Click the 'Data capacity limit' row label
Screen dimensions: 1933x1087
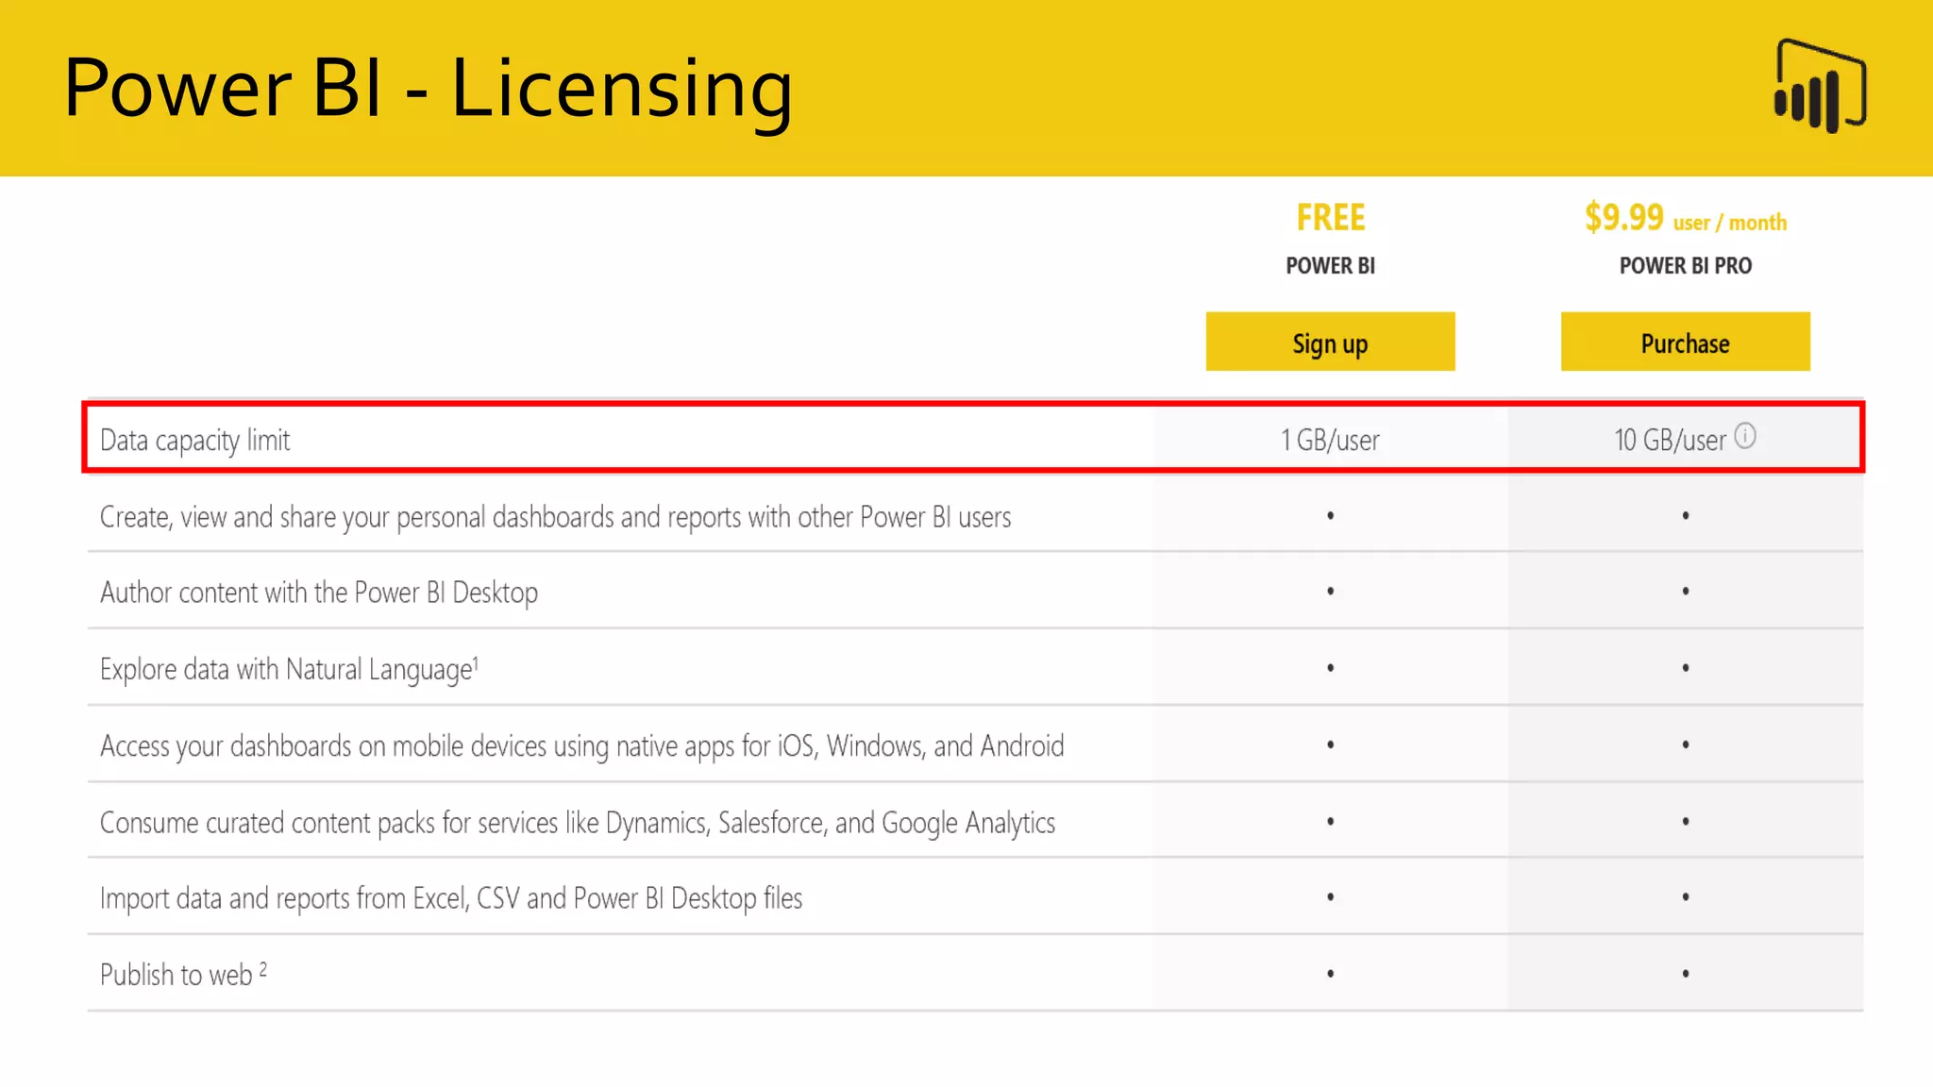[x=194, y=441]
